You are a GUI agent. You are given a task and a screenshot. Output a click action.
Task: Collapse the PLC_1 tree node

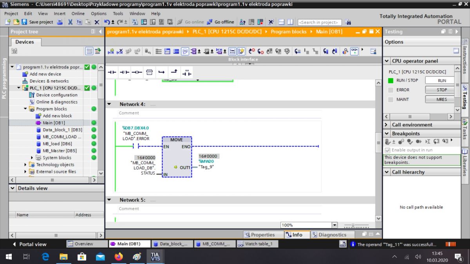(x=19, y=88)
